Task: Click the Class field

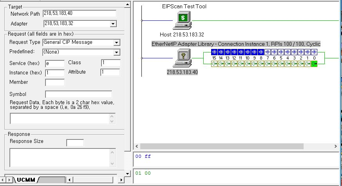Action: pos(111,63)
